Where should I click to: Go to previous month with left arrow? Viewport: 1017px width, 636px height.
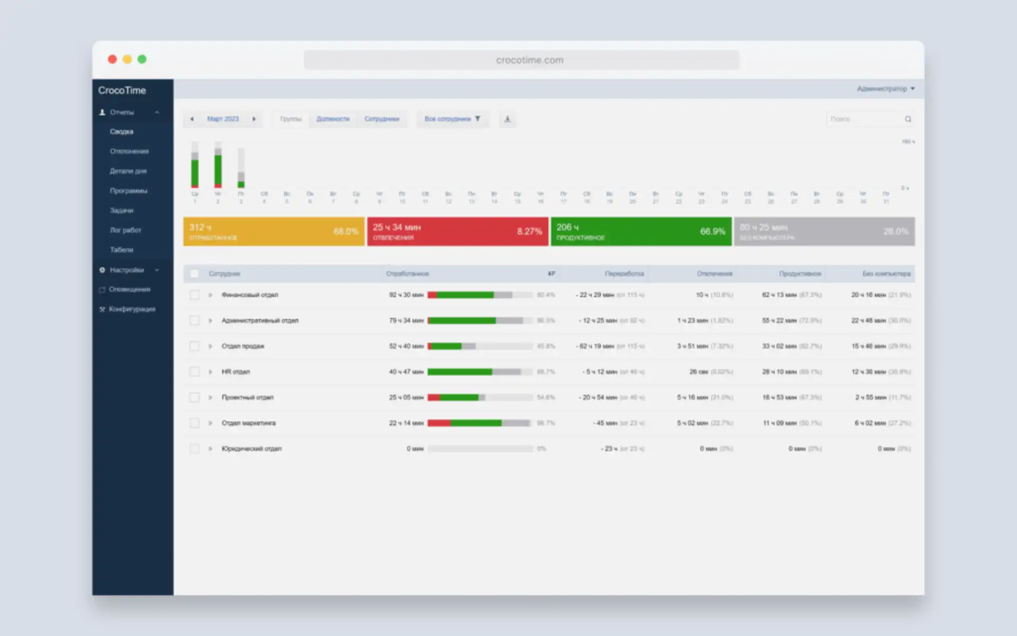tap(192, 119)
